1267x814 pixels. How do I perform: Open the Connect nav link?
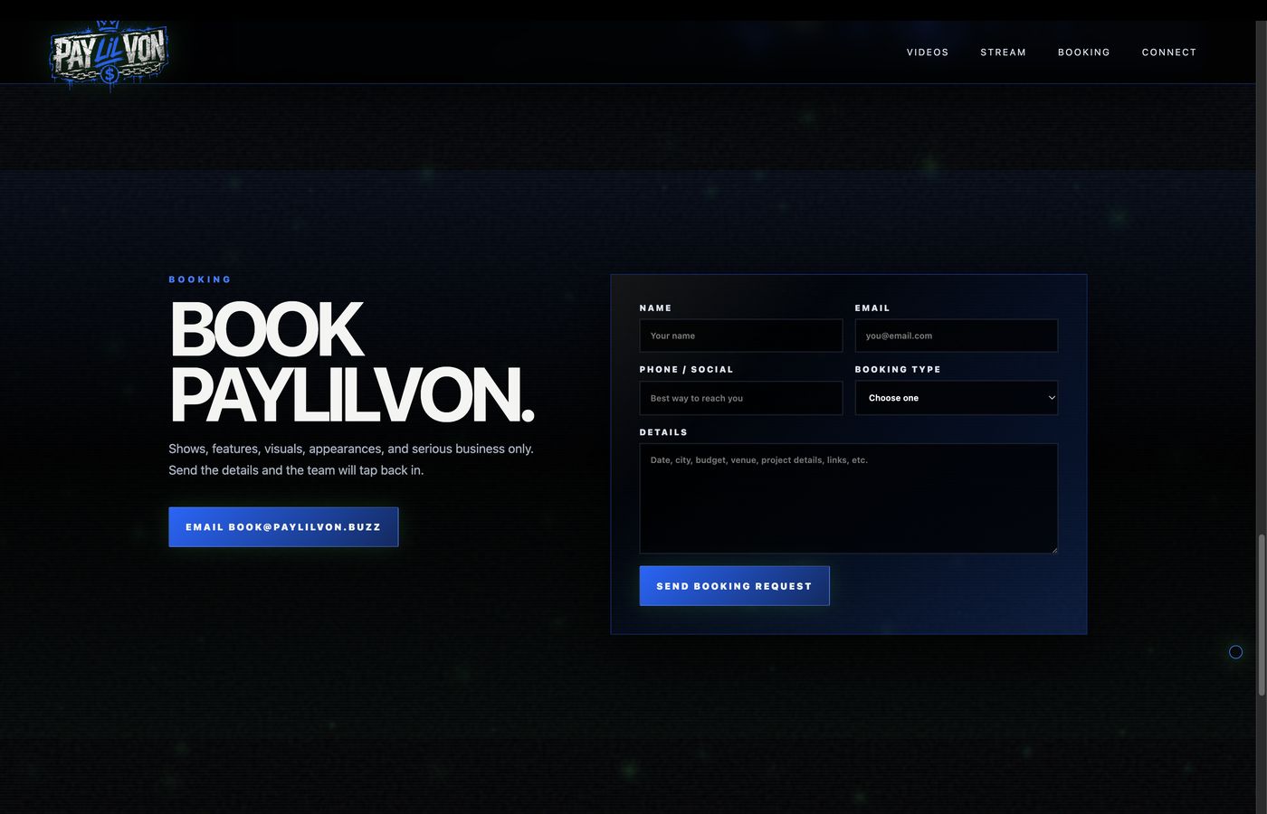click(x=1168, y=52)
